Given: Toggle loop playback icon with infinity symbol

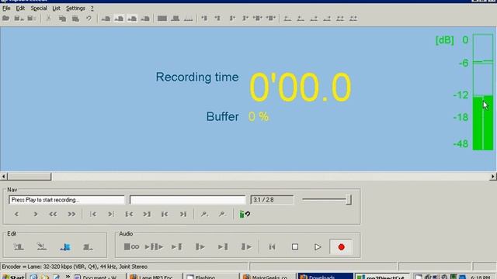Looking at the screenshot, I should pos(131,246).
